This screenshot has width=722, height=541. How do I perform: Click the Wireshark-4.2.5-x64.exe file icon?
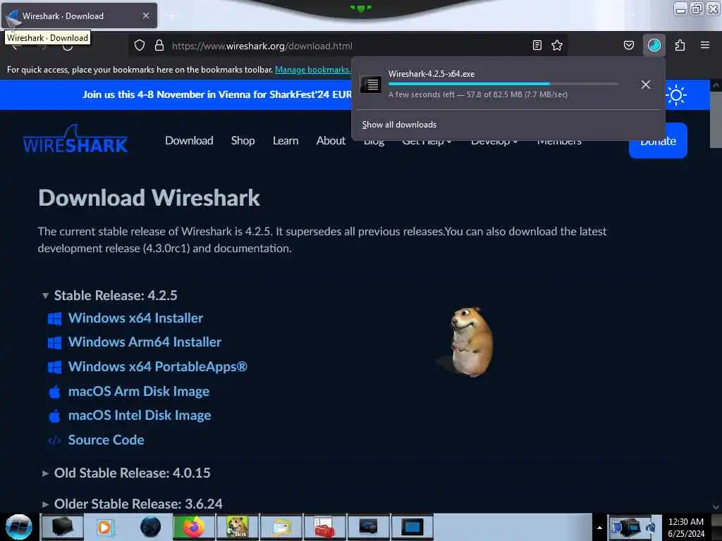(x=371, y=85)
